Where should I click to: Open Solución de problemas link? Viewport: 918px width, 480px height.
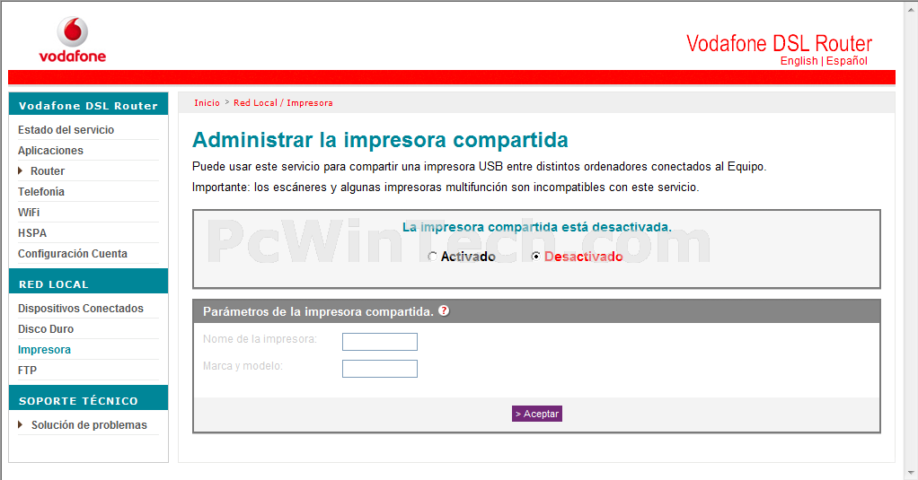pyautogui.click(x=89, y=425)
